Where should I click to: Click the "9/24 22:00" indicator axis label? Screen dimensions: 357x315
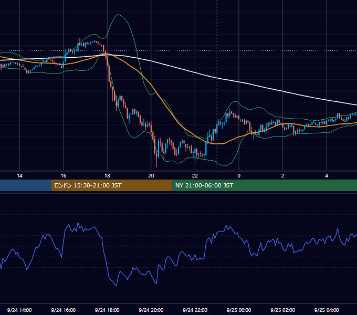[x=195, y=310]
